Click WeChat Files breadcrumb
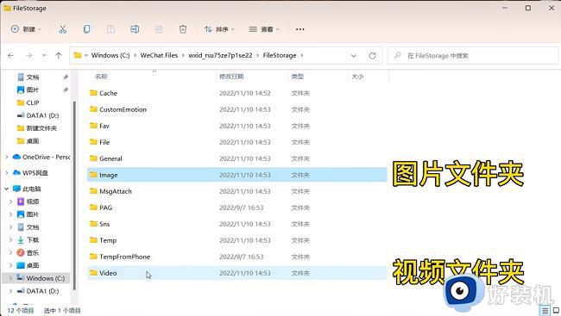Screen dimensions: 561x316 tap(159, 55)
